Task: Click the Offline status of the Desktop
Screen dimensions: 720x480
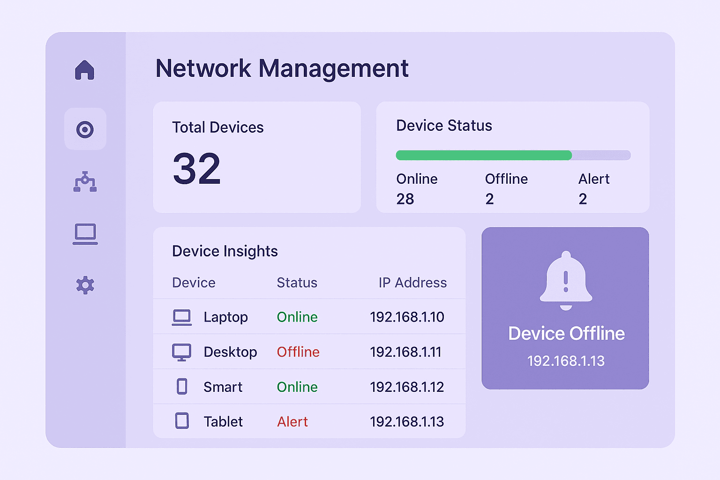Action: [x=298, y=352]
